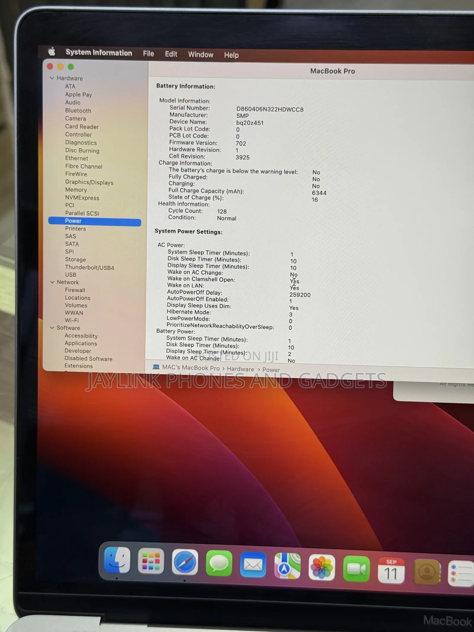Select NVMExpress in the sidebar
The image size is (474, 632).
coord(82,198)
